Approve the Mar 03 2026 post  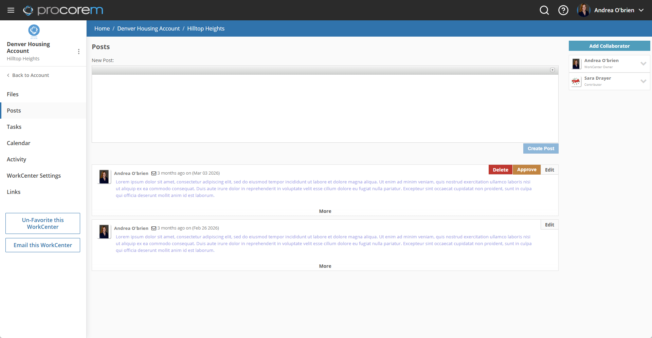tap(527, 170)
